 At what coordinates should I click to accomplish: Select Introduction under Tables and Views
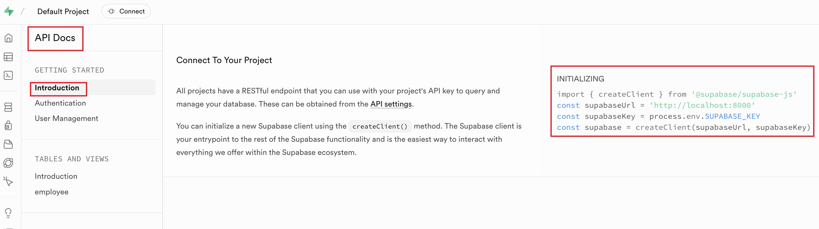[56, 176]
